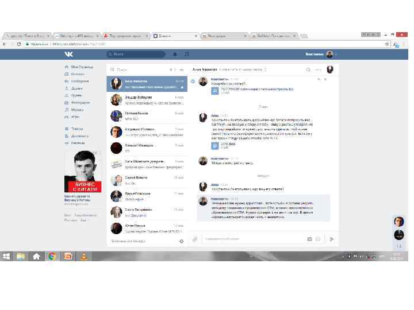Open conversation list settings gear
Screen dimensions: 414x310
pyautogui.click(x=181, y=241)
